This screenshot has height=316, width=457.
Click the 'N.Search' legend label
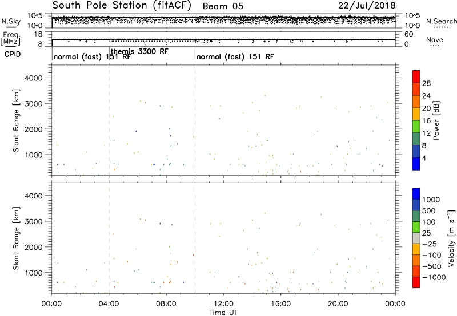coord(442,21)
